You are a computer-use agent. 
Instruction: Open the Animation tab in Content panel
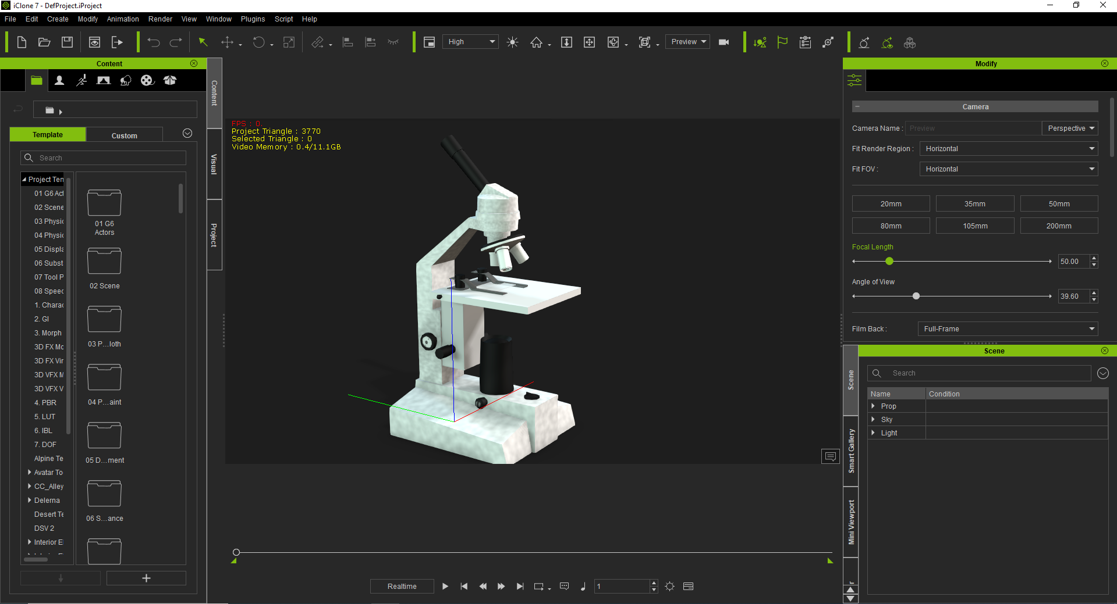[x=81, y=80]
